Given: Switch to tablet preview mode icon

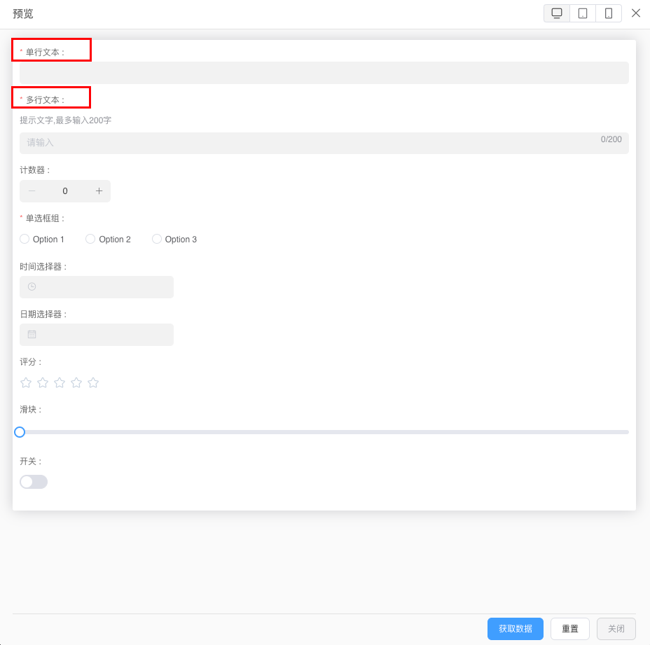Looking at the screenshot, I should pyautogui.click(x=583, y=13).
